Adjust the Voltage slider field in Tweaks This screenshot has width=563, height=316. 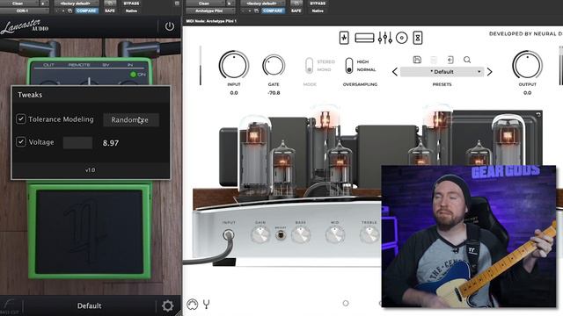78,142
